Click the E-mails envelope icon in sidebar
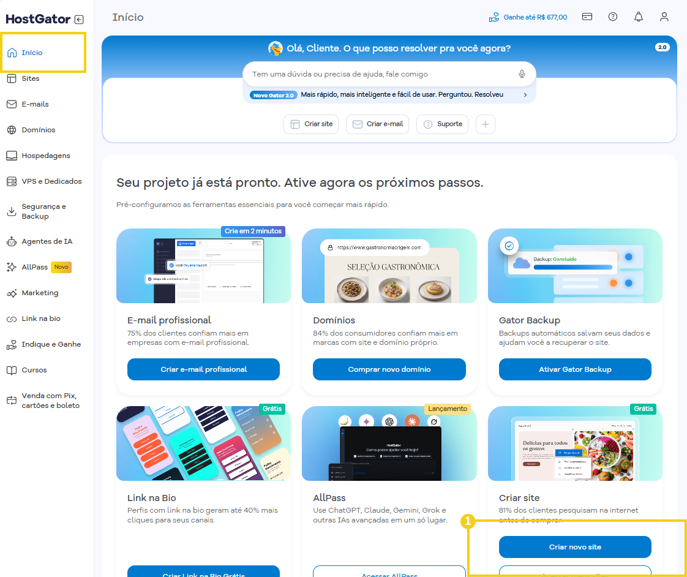687x577 pixels. point(12,104)
